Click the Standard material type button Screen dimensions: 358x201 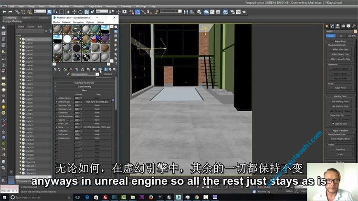pyautogui.click(x=108, y=74)
